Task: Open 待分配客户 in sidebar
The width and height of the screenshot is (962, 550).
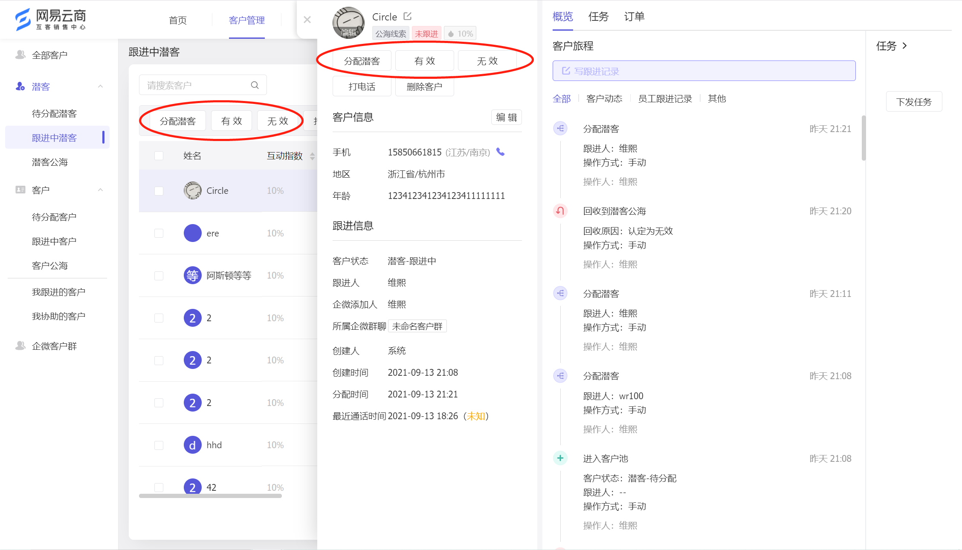Action: click(x=54, y=217)
